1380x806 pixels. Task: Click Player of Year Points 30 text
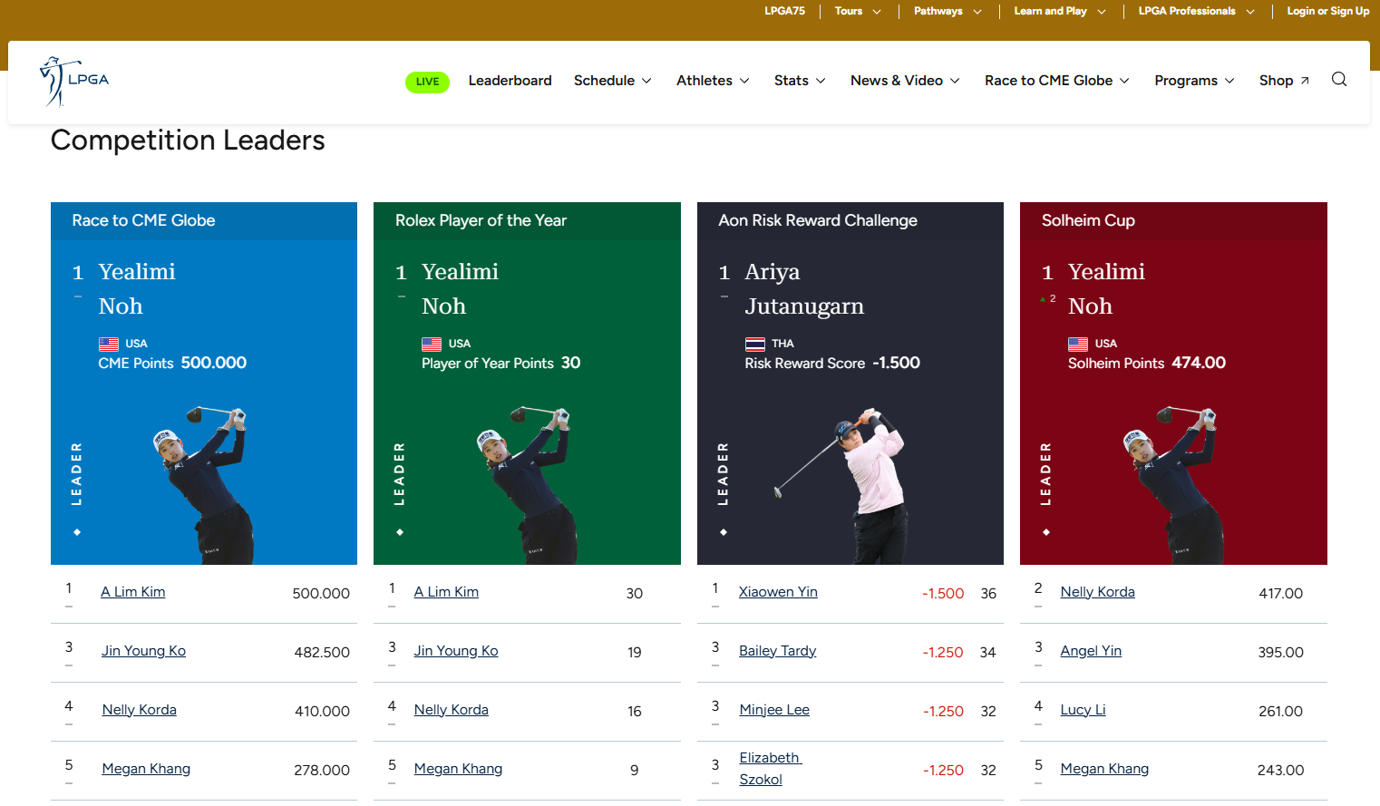point(500,363)
